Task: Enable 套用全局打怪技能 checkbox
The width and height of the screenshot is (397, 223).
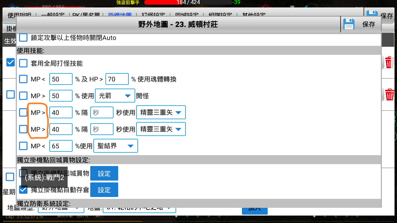Action: coord(23,63)
